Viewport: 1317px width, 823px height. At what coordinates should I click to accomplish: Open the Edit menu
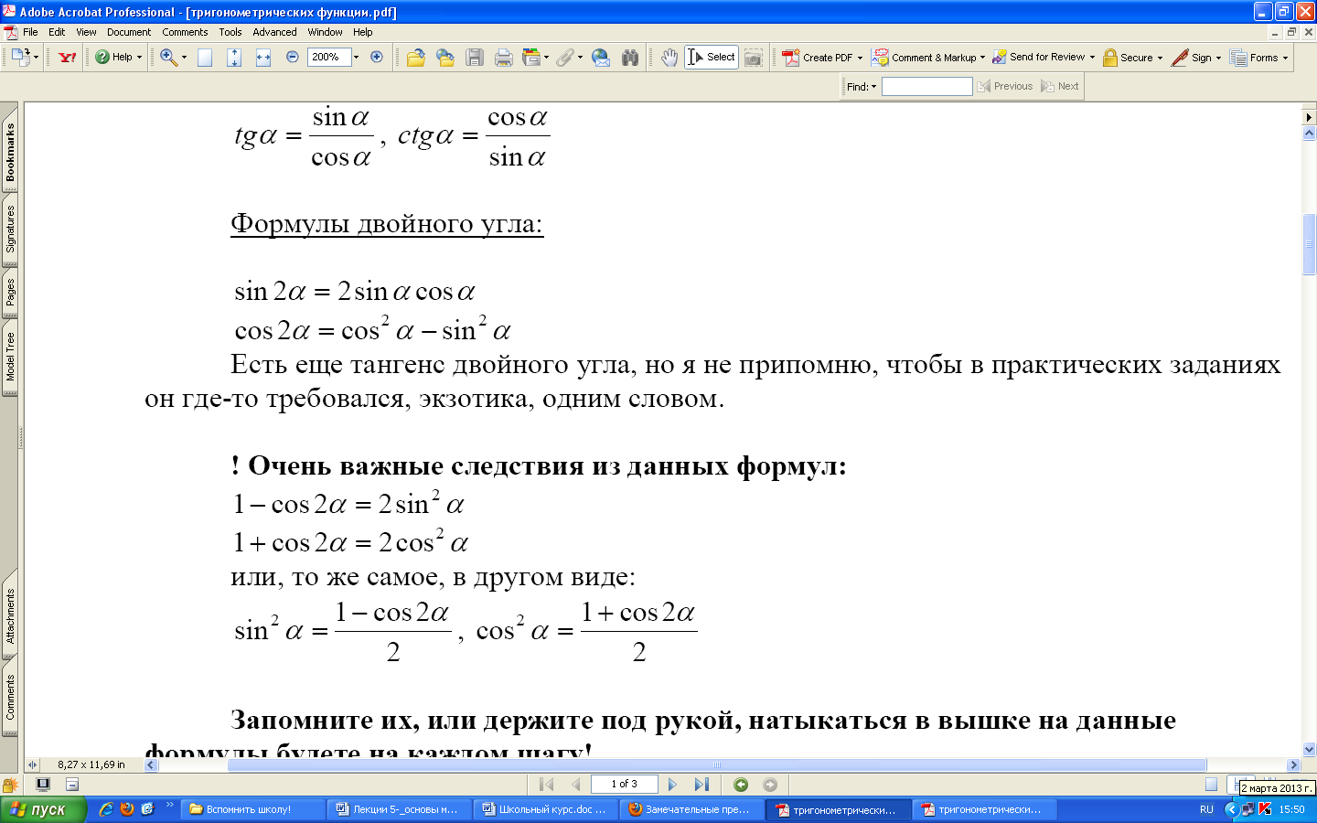(x=57, y=32)
